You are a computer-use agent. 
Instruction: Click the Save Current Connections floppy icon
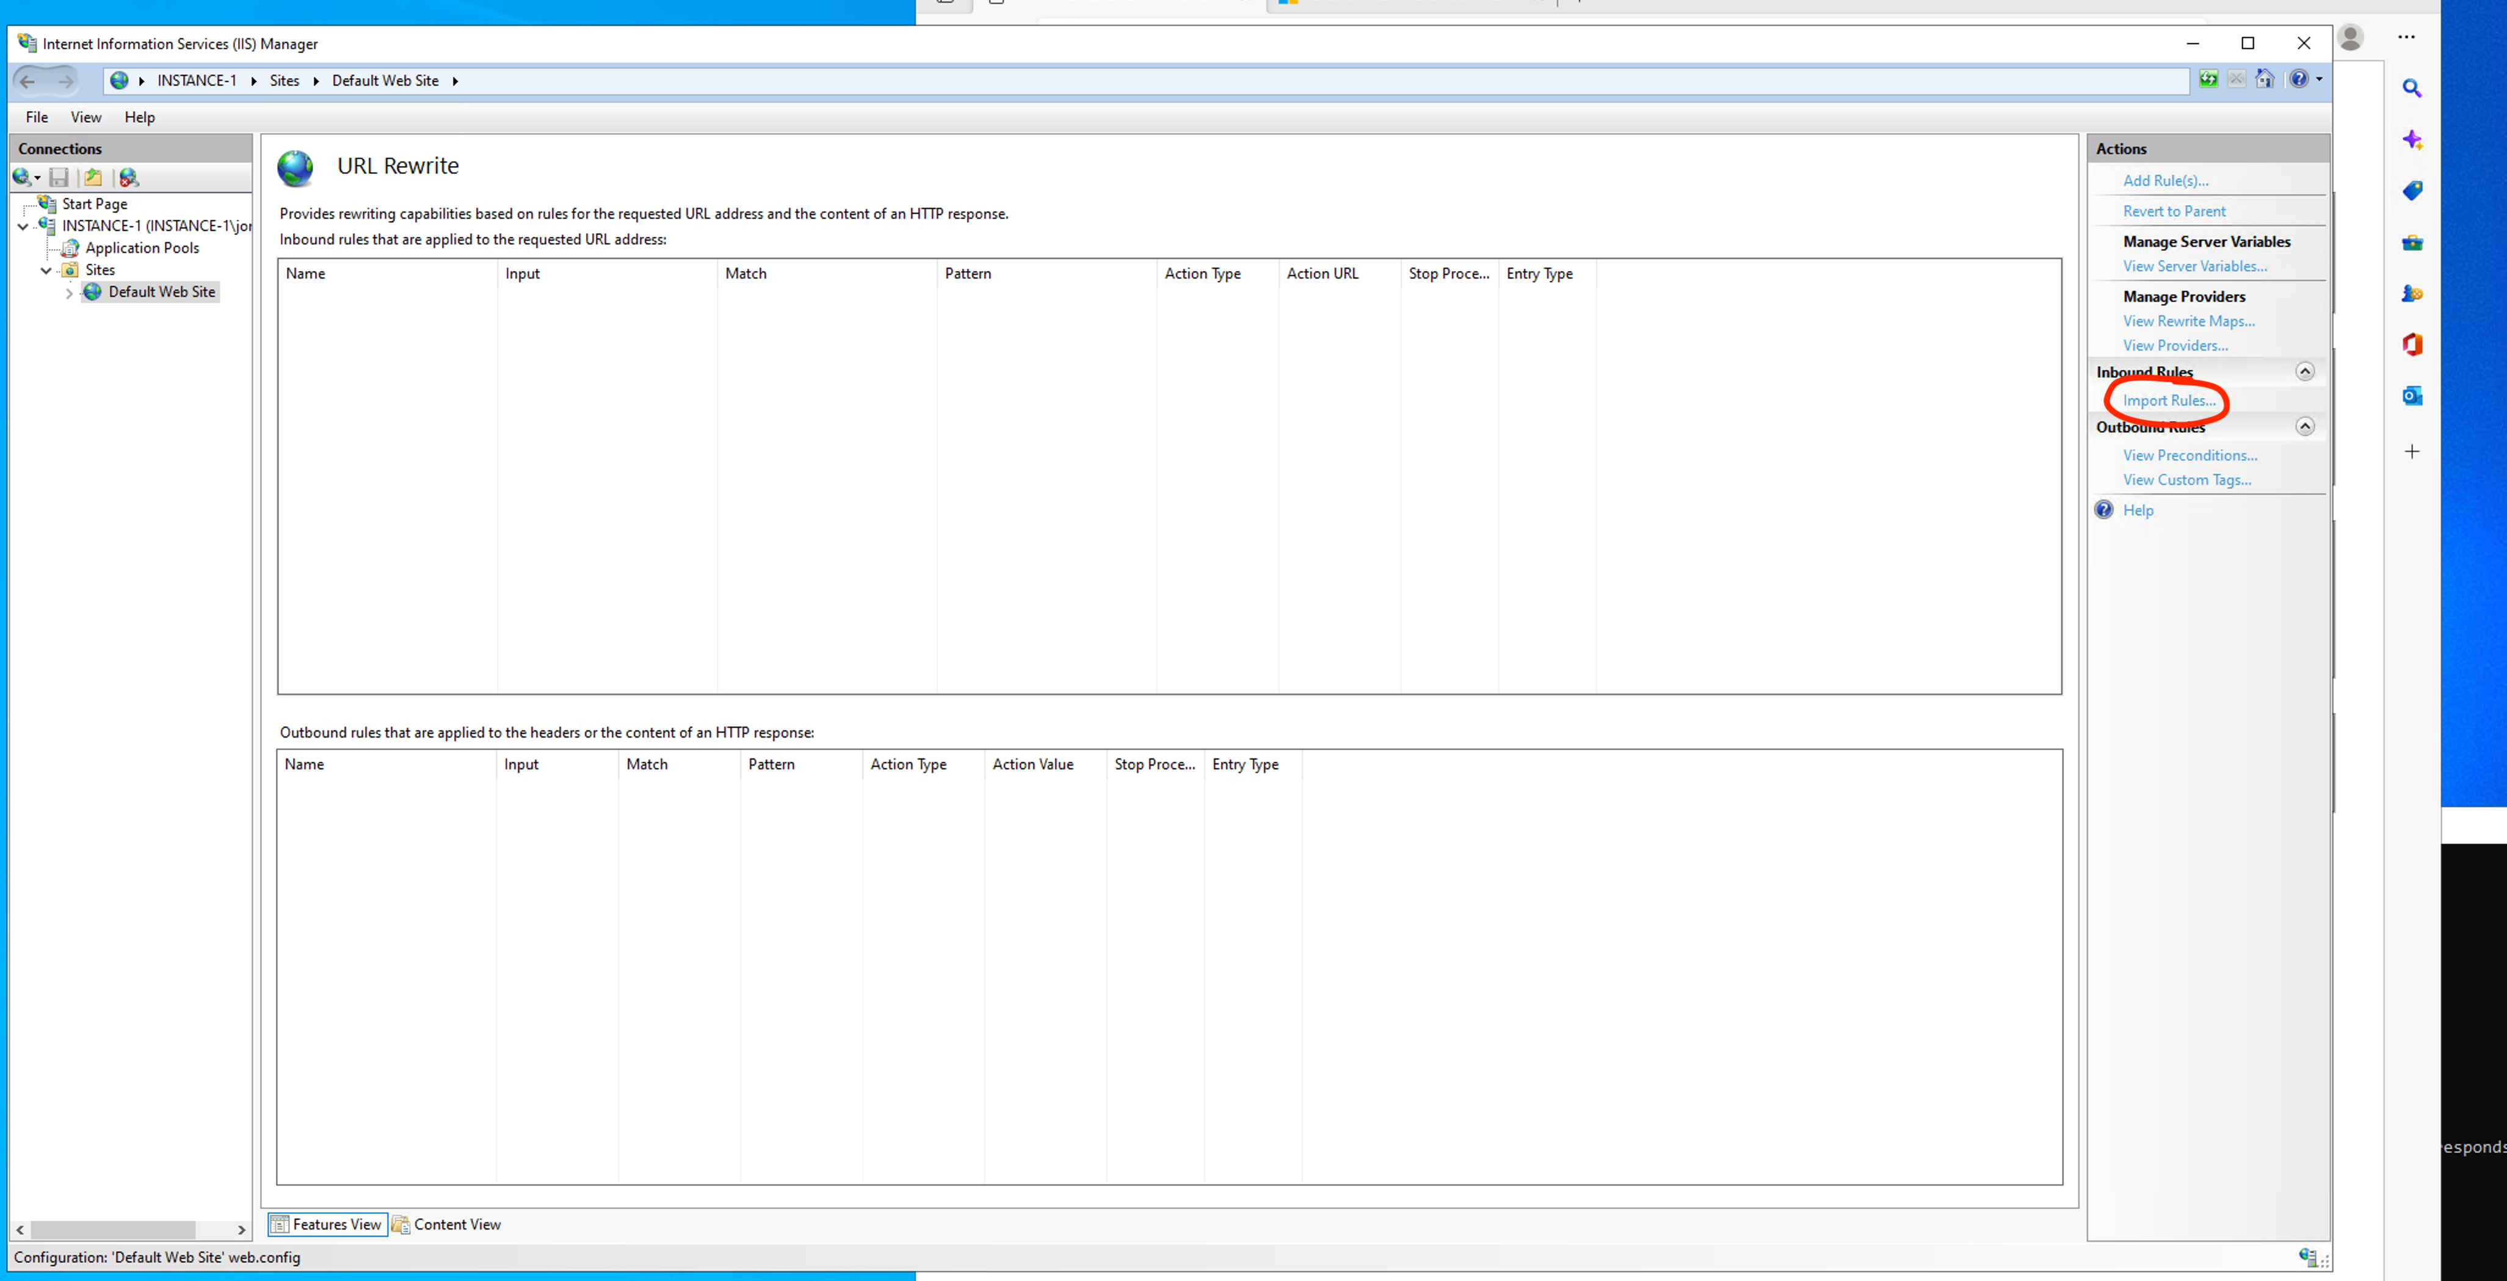(59, 177)
